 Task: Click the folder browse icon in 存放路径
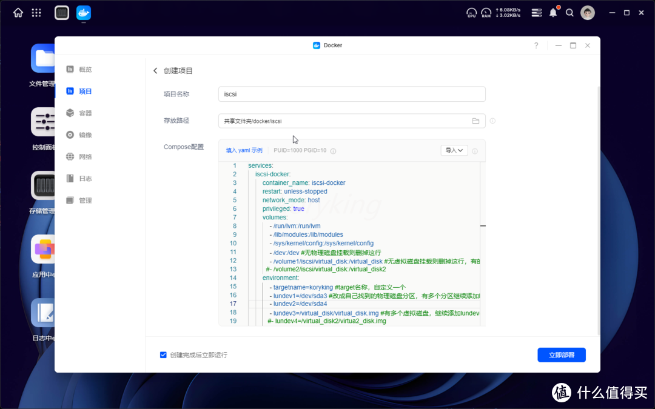(x=475, y=121)
